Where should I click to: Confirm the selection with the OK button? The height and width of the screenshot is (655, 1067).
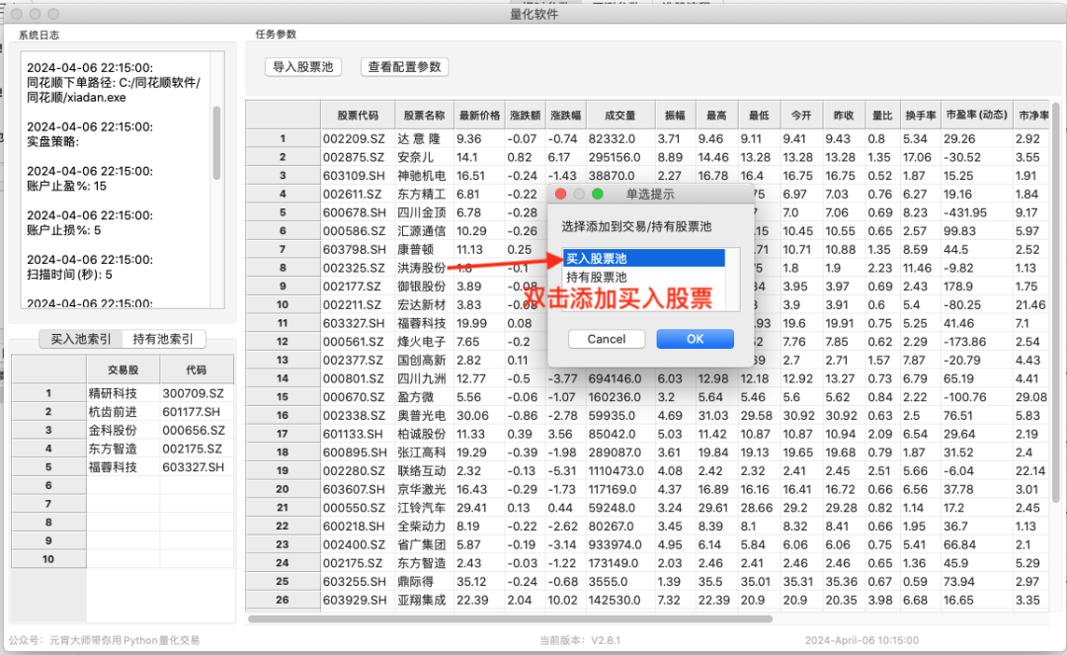tap(695, 338)
